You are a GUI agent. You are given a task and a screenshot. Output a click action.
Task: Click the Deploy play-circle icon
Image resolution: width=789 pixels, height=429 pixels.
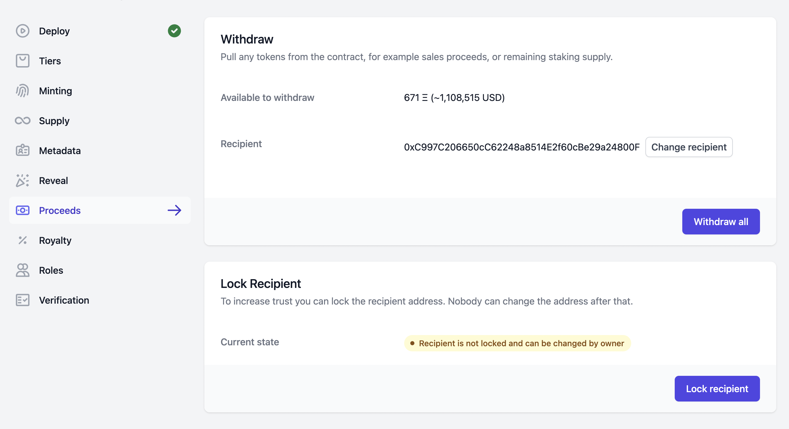pyautogui.click(x=22, y=31)
